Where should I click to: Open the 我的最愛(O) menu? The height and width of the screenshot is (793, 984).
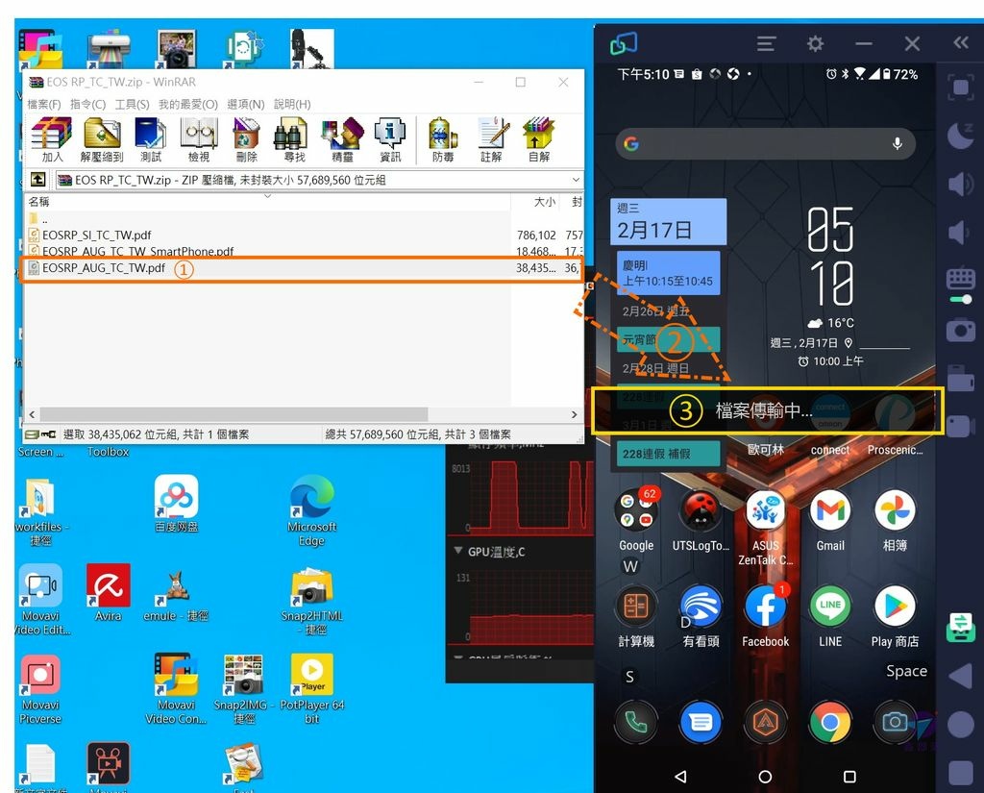click(x=187, y=104)
